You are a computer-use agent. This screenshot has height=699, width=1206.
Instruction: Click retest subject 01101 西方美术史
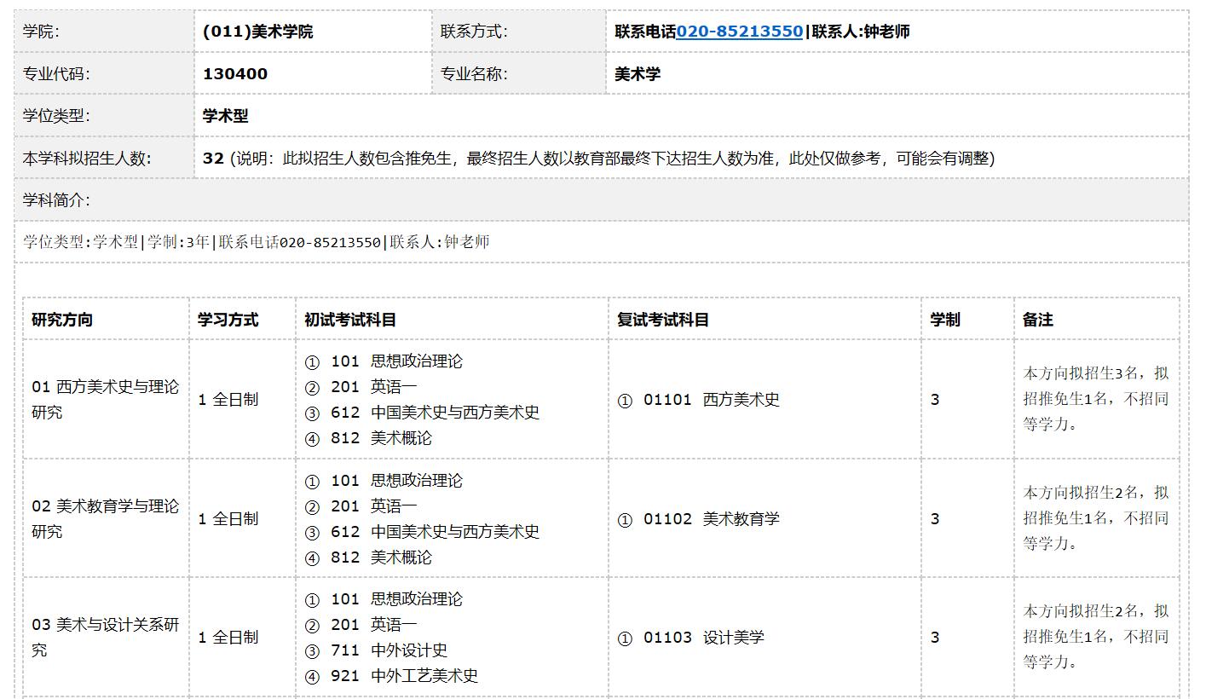point(711,400)
